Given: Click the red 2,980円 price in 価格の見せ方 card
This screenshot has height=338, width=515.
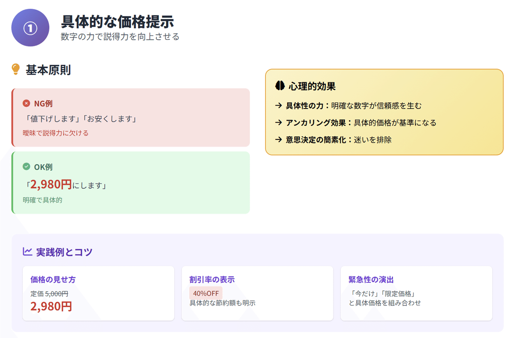Looking at the screenshot, I should coord(51,306).
